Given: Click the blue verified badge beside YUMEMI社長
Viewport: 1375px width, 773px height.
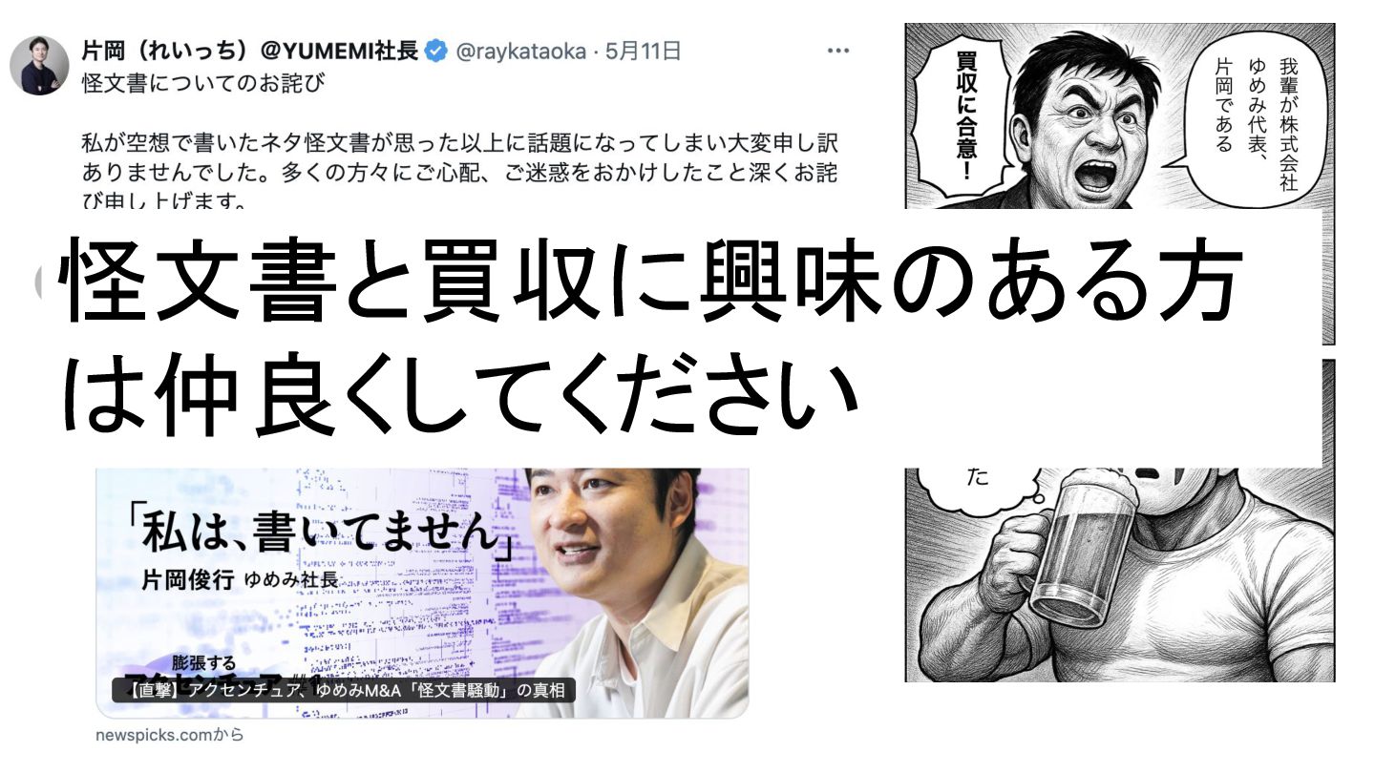Looking at the screenshot, I should pos(435,52).
